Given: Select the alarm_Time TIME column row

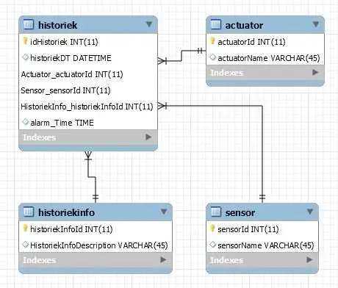Looking at the screenshot, I should [x=88, y=123].
